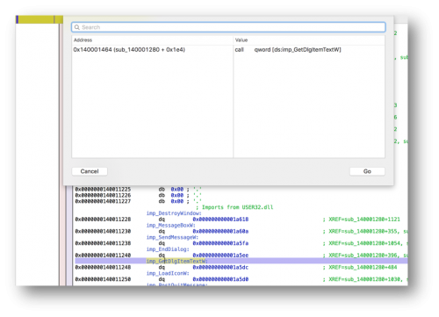Screen dimensions: 439x317
Task: Click the value 0x000000000001a5fa
Action: (x=220, y=243)
